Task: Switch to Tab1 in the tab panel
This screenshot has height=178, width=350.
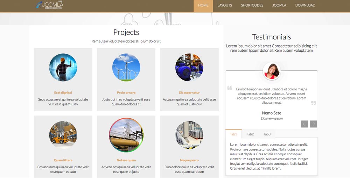Action: (233, 134)
